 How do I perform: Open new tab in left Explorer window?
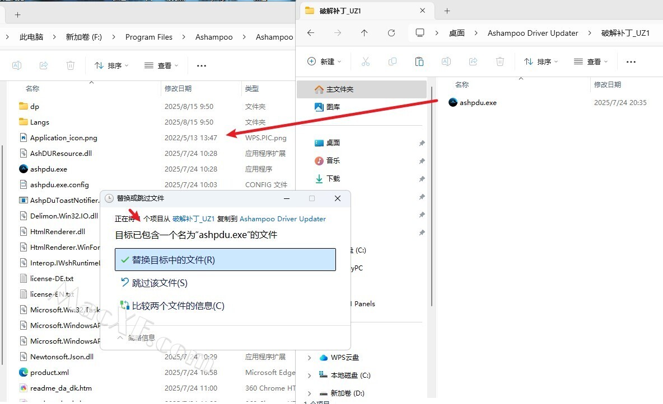coord(18,15)
